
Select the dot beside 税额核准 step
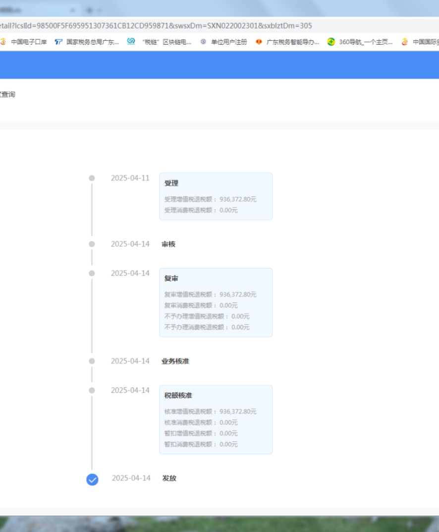(x=92, y=390)
